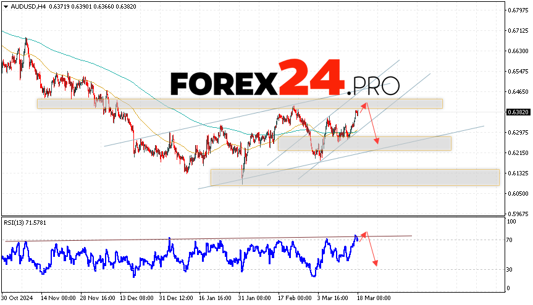Click the 18 Mar 08:00 date label

point(372,297)
